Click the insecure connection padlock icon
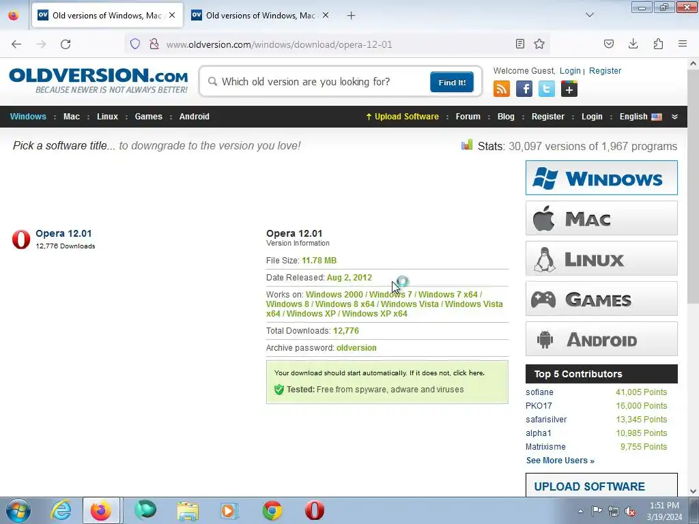Screen dimensions: 699x524 tap(154, 44)
